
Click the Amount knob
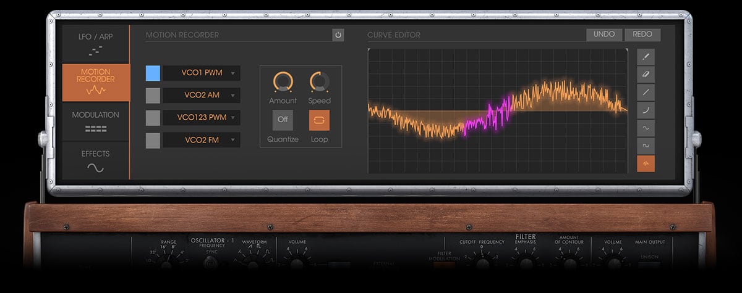coord(283,81)
